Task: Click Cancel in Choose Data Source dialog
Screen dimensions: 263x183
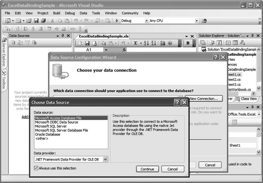Action: coord(173,169)
